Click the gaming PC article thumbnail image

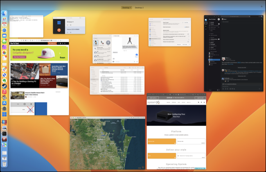25,71
